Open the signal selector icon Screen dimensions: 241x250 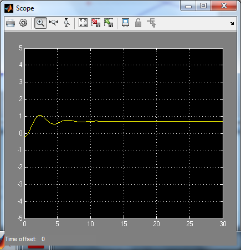[x=151, y=23]
